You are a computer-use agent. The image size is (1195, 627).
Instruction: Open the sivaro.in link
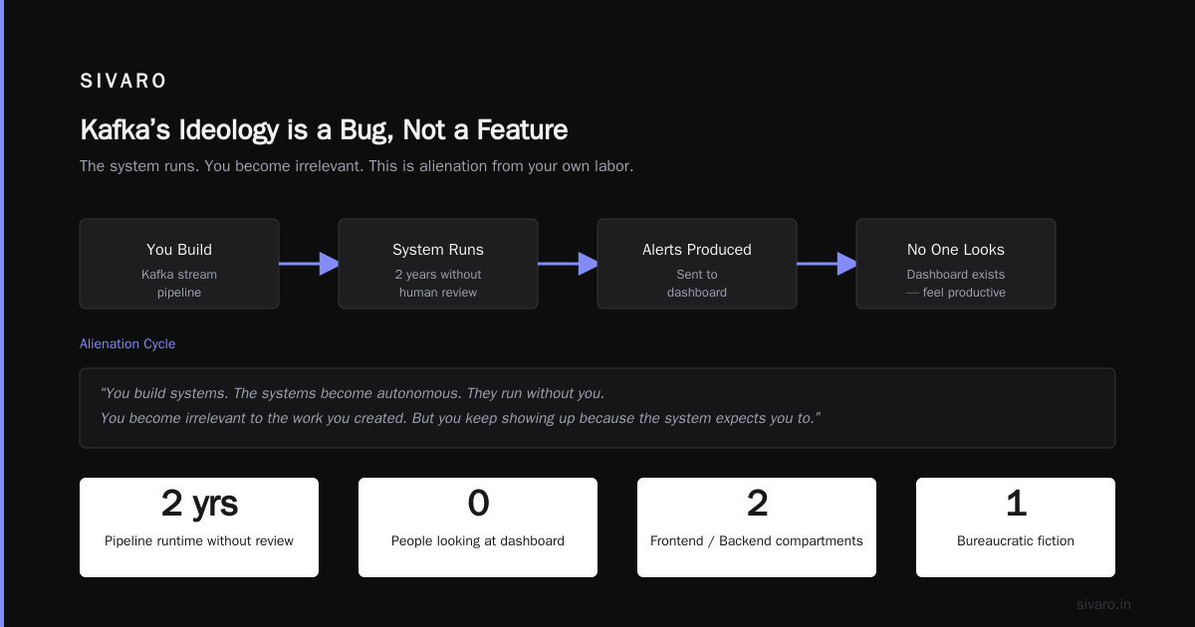coord(1104,604)
